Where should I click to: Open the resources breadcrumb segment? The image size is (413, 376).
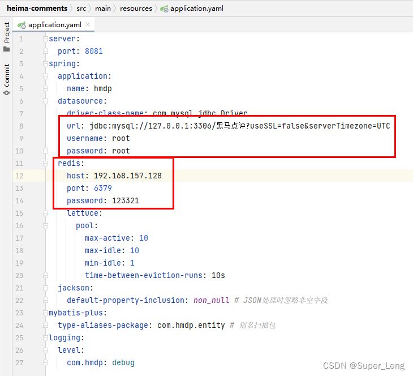pyautogui.click(x=136, y=8)
